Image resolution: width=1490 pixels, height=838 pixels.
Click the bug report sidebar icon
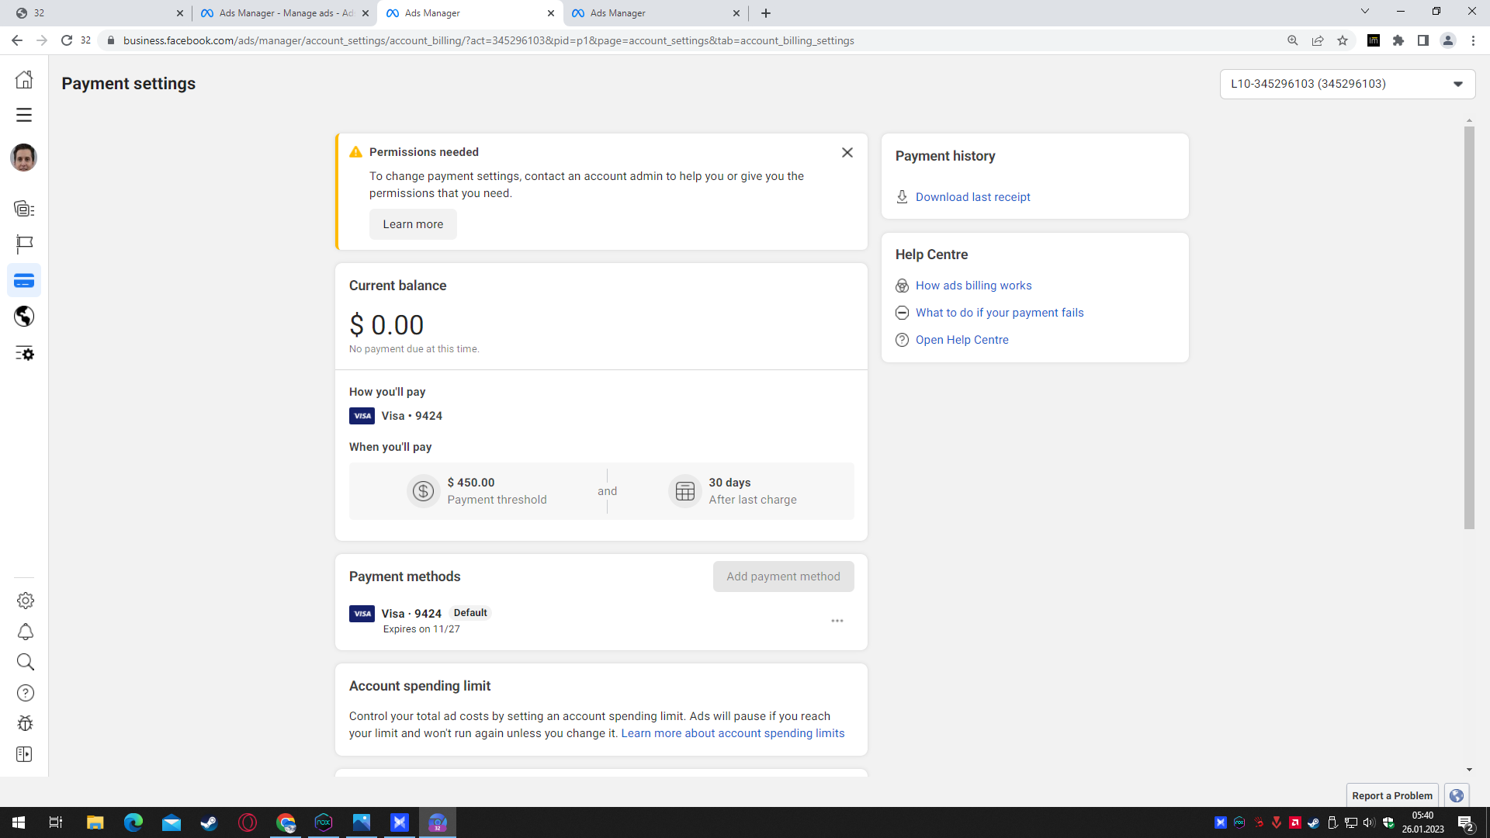point(25,723)
